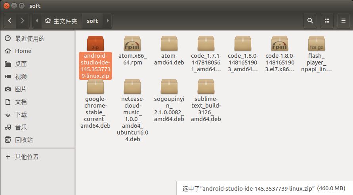
Task: Click the atom-amd64.deb file name
Action: click(x=169, y=59)
